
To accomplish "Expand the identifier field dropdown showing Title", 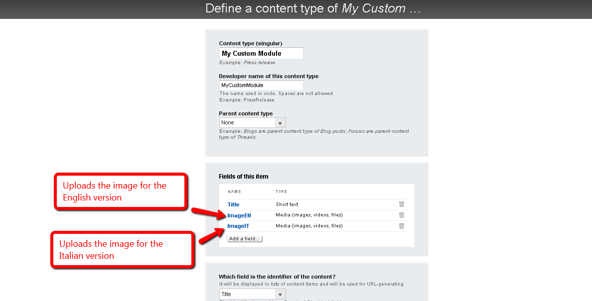I will coord(252,294).
